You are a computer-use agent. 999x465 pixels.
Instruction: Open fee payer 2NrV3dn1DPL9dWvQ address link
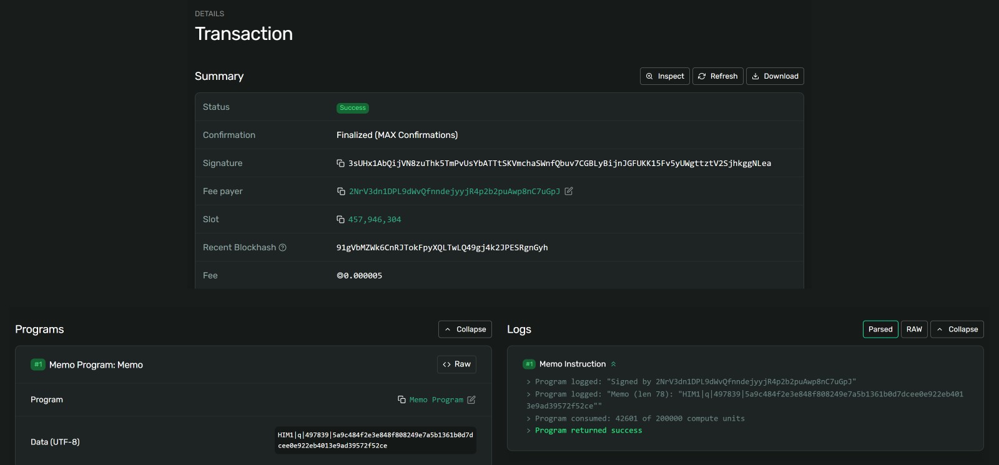click(x=455, y=192)
